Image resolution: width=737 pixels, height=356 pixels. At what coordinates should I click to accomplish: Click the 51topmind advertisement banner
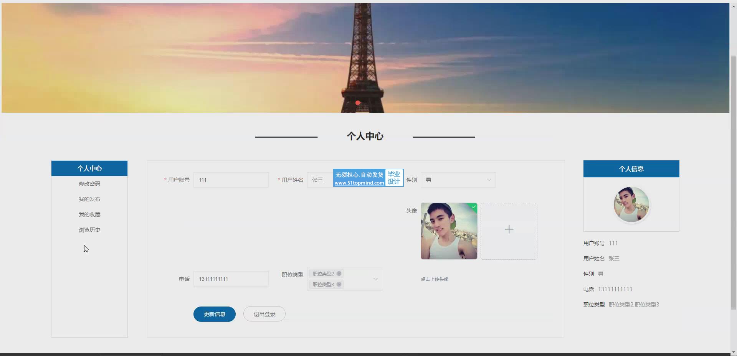click(x=368, y=178)
